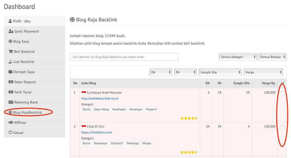291x158 pixels.
Task: Click the money icon beside Setor Deposit
Action: (x=11, y=82)
